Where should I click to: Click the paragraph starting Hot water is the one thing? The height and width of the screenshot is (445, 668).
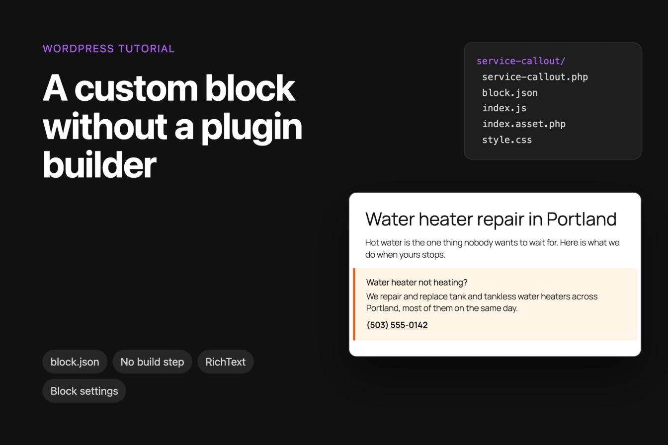click(493, 249)
